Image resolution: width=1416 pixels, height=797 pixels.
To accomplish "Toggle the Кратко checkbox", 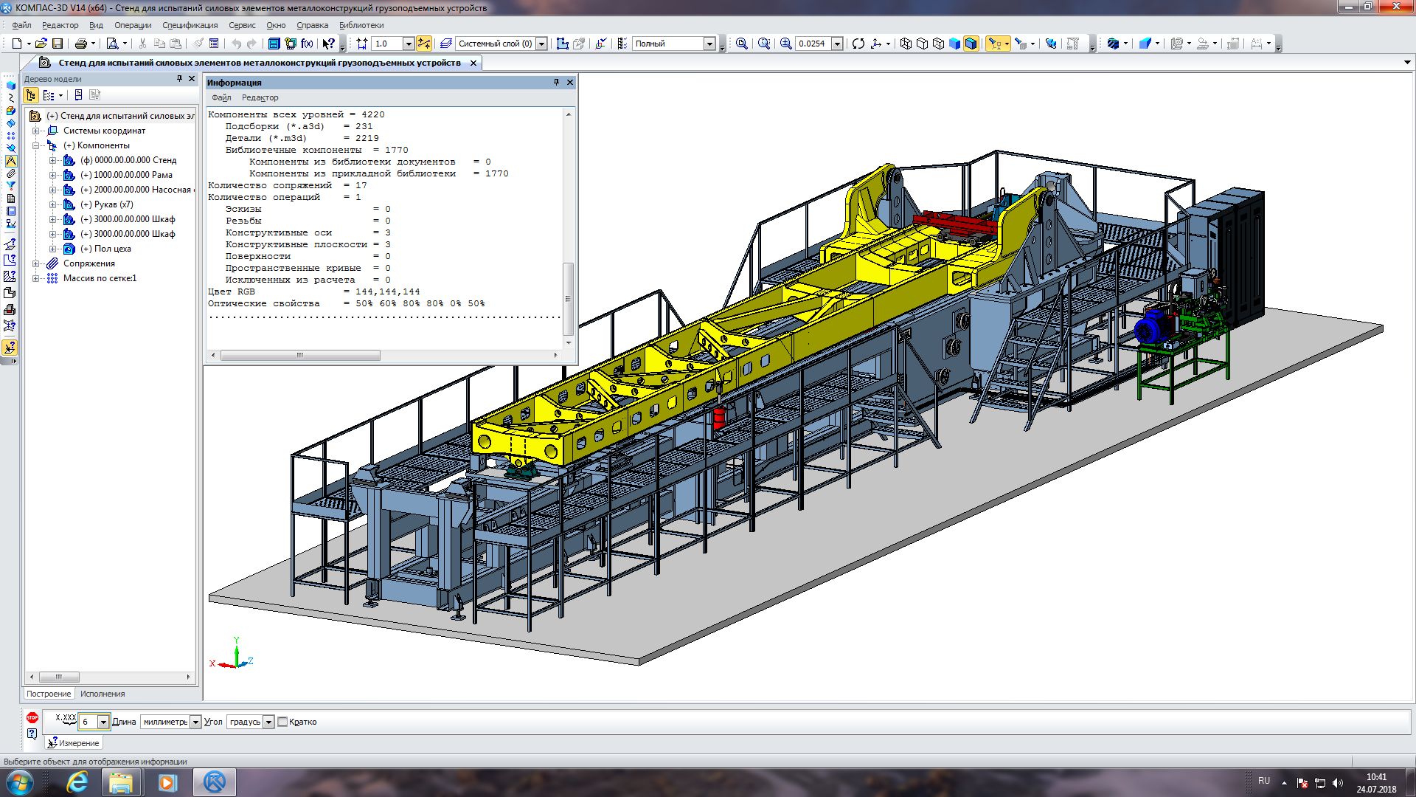I will [282, 722].
